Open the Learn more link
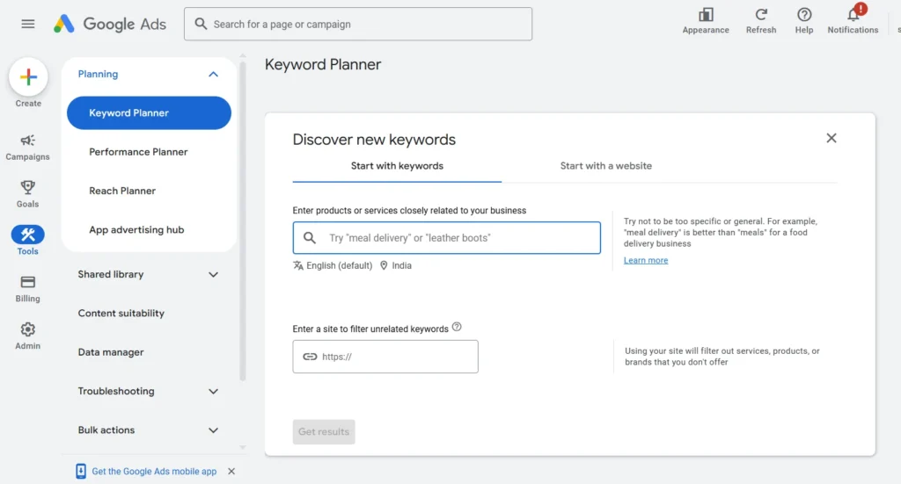 pos(646,260)
